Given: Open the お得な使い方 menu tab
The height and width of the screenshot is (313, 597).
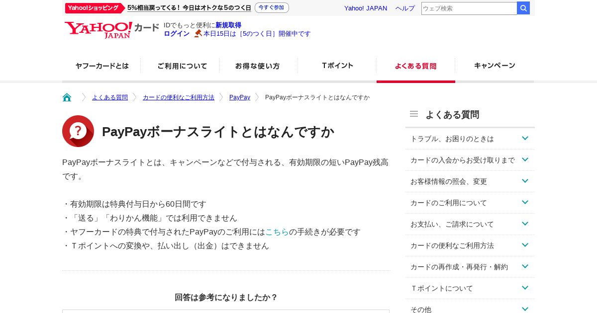Looking at the screenshot, I should point(259,66).
